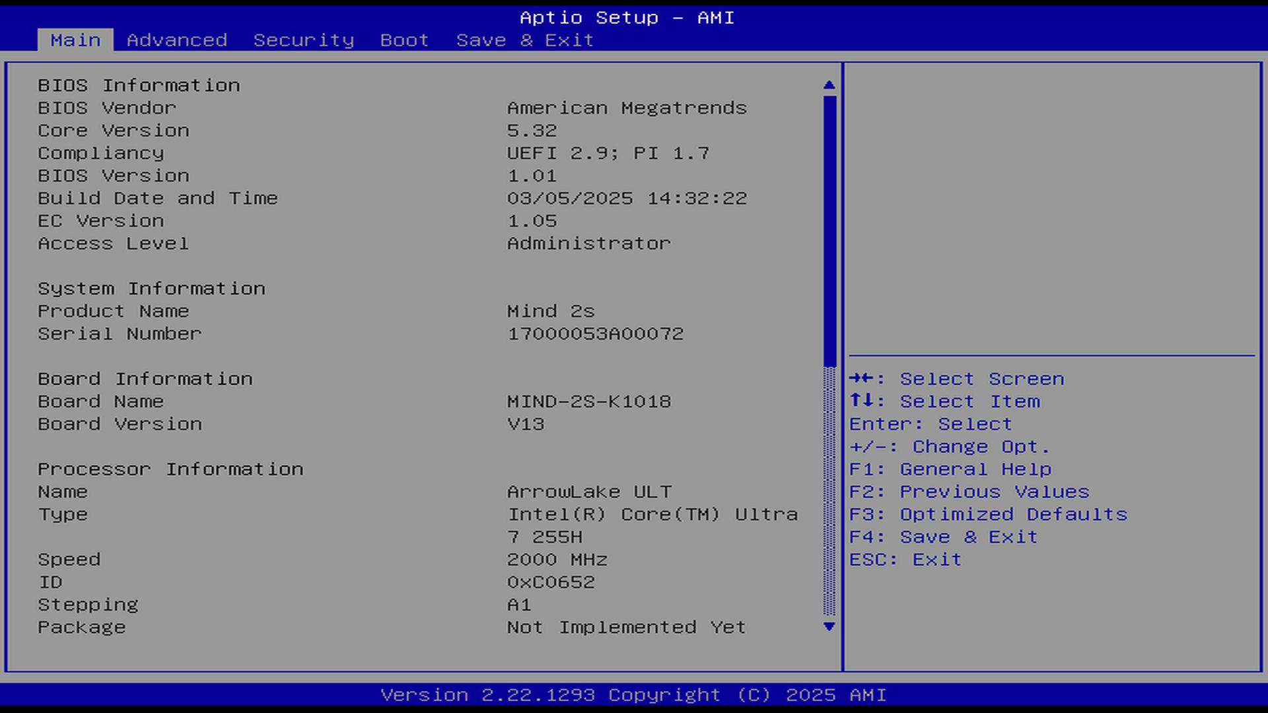
Task: Select the Build Date and Time row
Action: (158, 198)
